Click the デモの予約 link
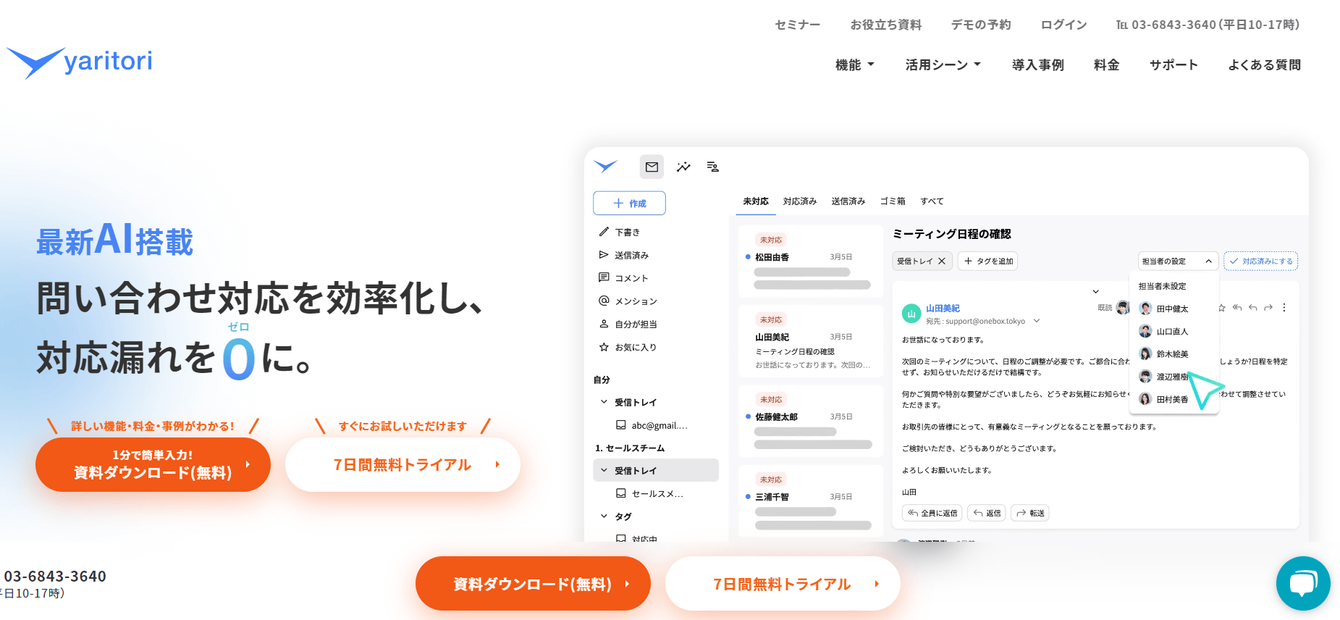 [981, 25]
